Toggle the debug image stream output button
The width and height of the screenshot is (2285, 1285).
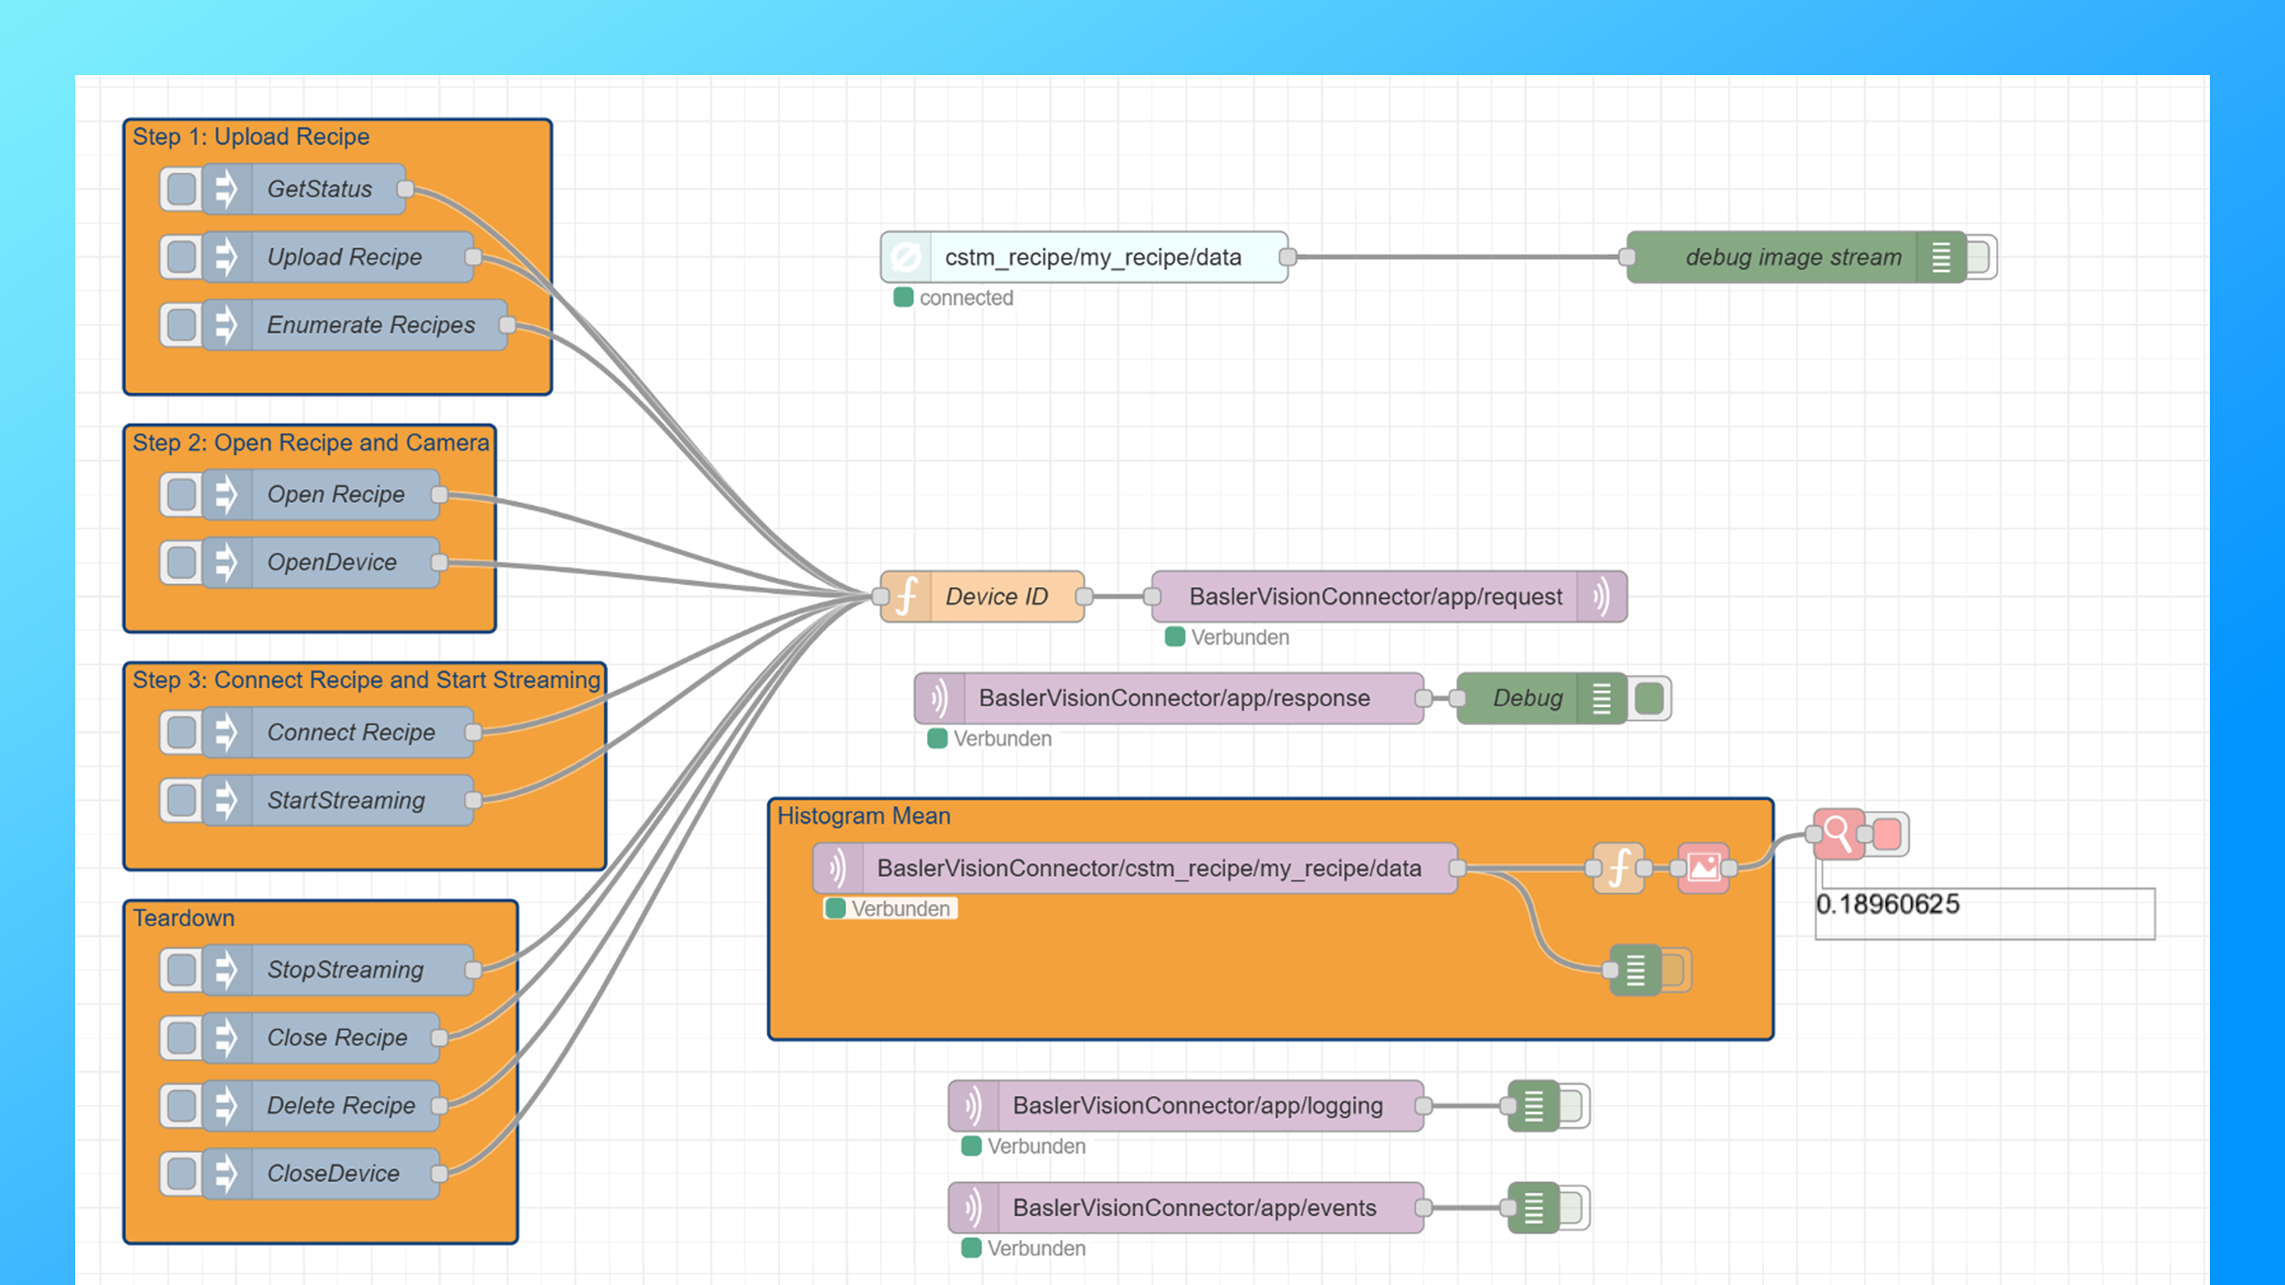click(x=1979, y=257)
